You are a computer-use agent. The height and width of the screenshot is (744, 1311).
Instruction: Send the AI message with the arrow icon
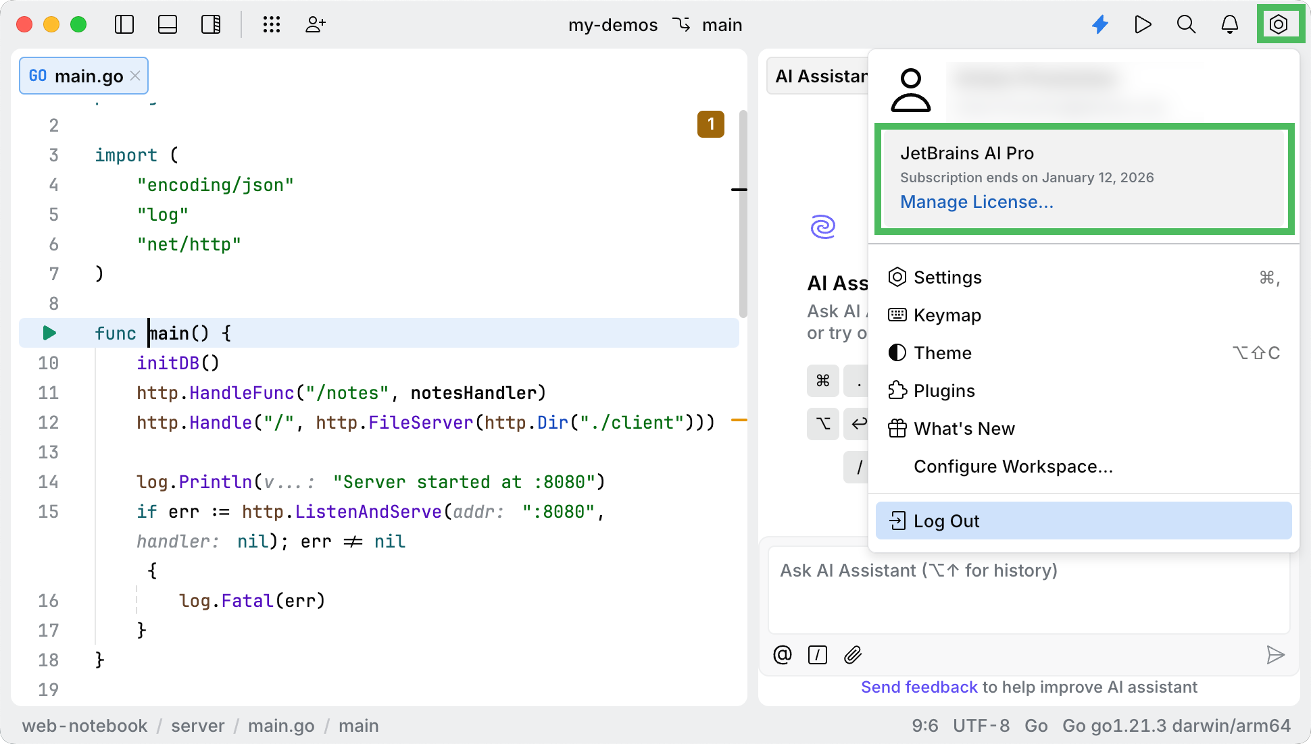click(1276, 655)
